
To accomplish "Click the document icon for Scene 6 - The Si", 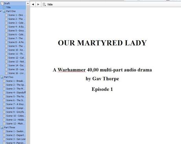I will pyautogui.click(x=4, y=100).
